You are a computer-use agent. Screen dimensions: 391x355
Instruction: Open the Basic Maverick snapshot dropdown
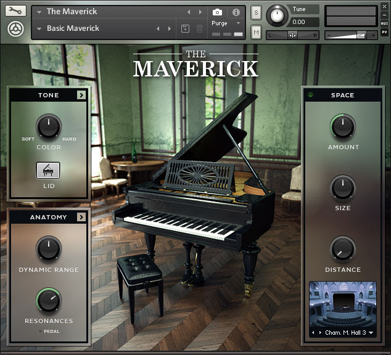click(x=39, y=28)
